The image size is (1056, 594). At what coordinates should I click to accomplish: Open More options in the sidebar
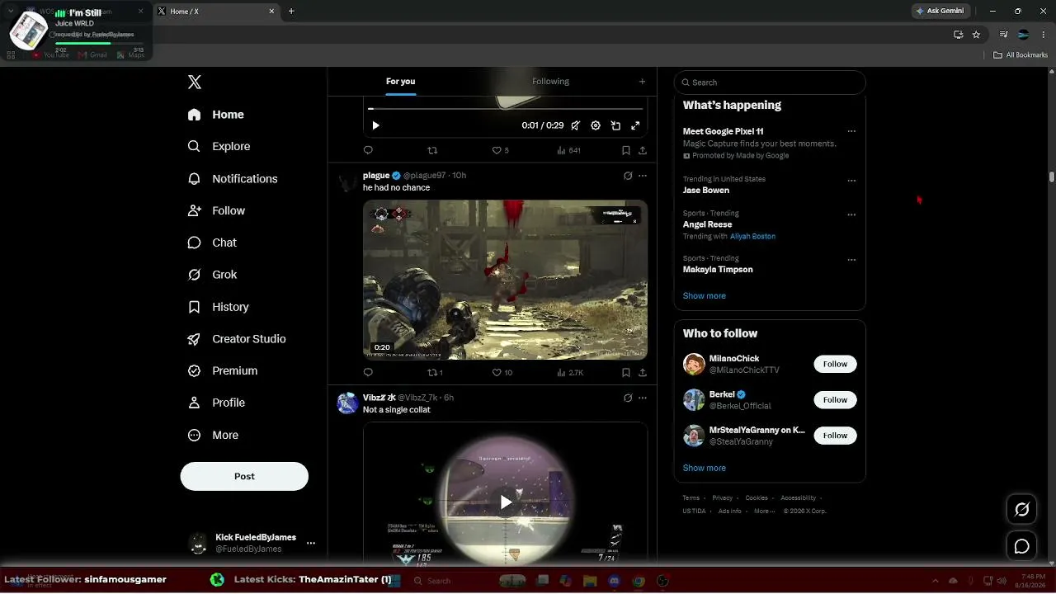click(x=213, y=435)
